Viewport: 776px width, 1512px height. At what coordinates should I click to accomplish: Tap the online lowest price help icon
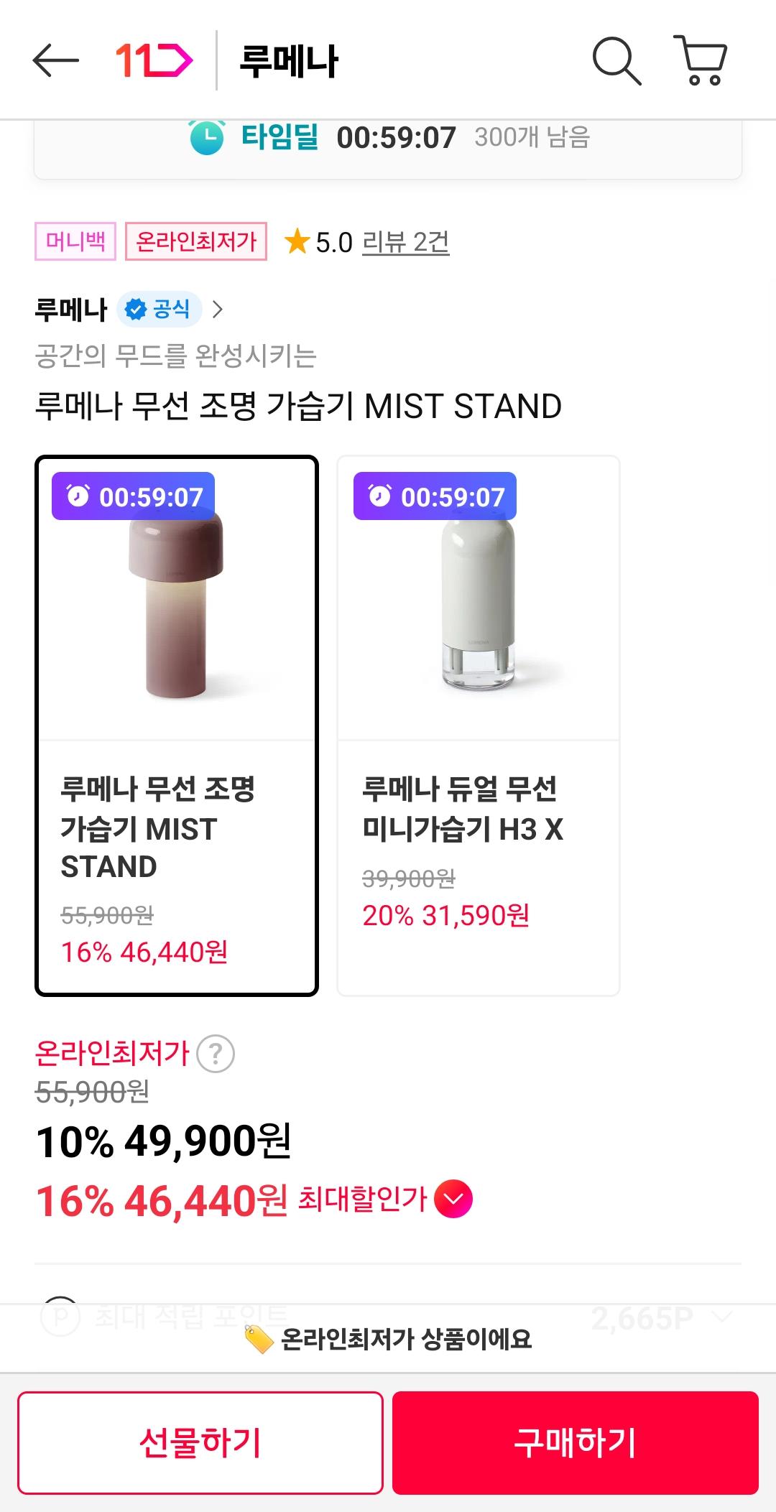[x=216, y=1054]
